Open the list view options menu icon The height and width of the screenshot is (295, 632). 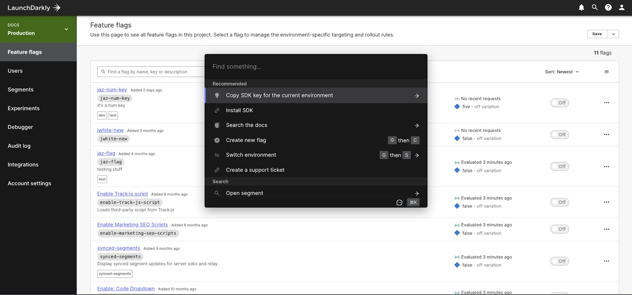tap(607, 72)
